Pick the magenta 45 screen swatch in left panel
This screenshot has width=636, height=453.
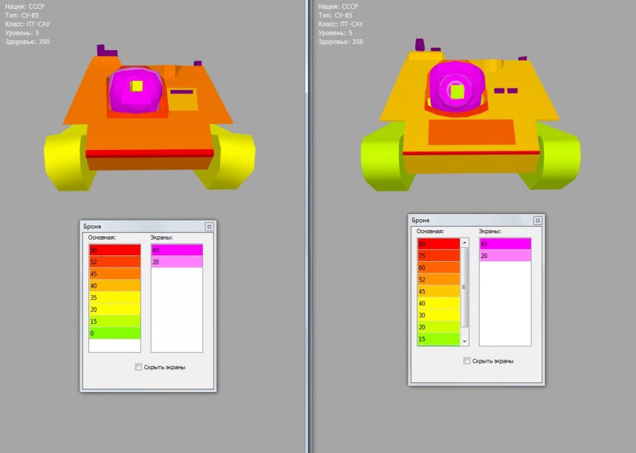(176, 250)
